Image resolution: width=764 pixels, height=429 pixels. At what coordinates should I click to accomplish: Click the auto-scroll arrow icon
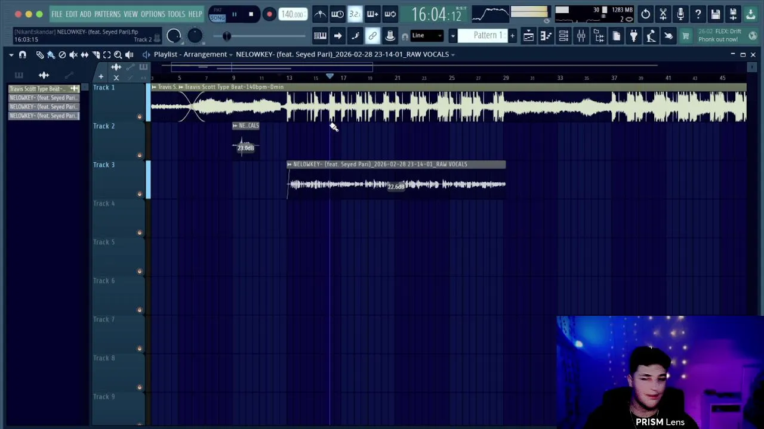point(338,36)
